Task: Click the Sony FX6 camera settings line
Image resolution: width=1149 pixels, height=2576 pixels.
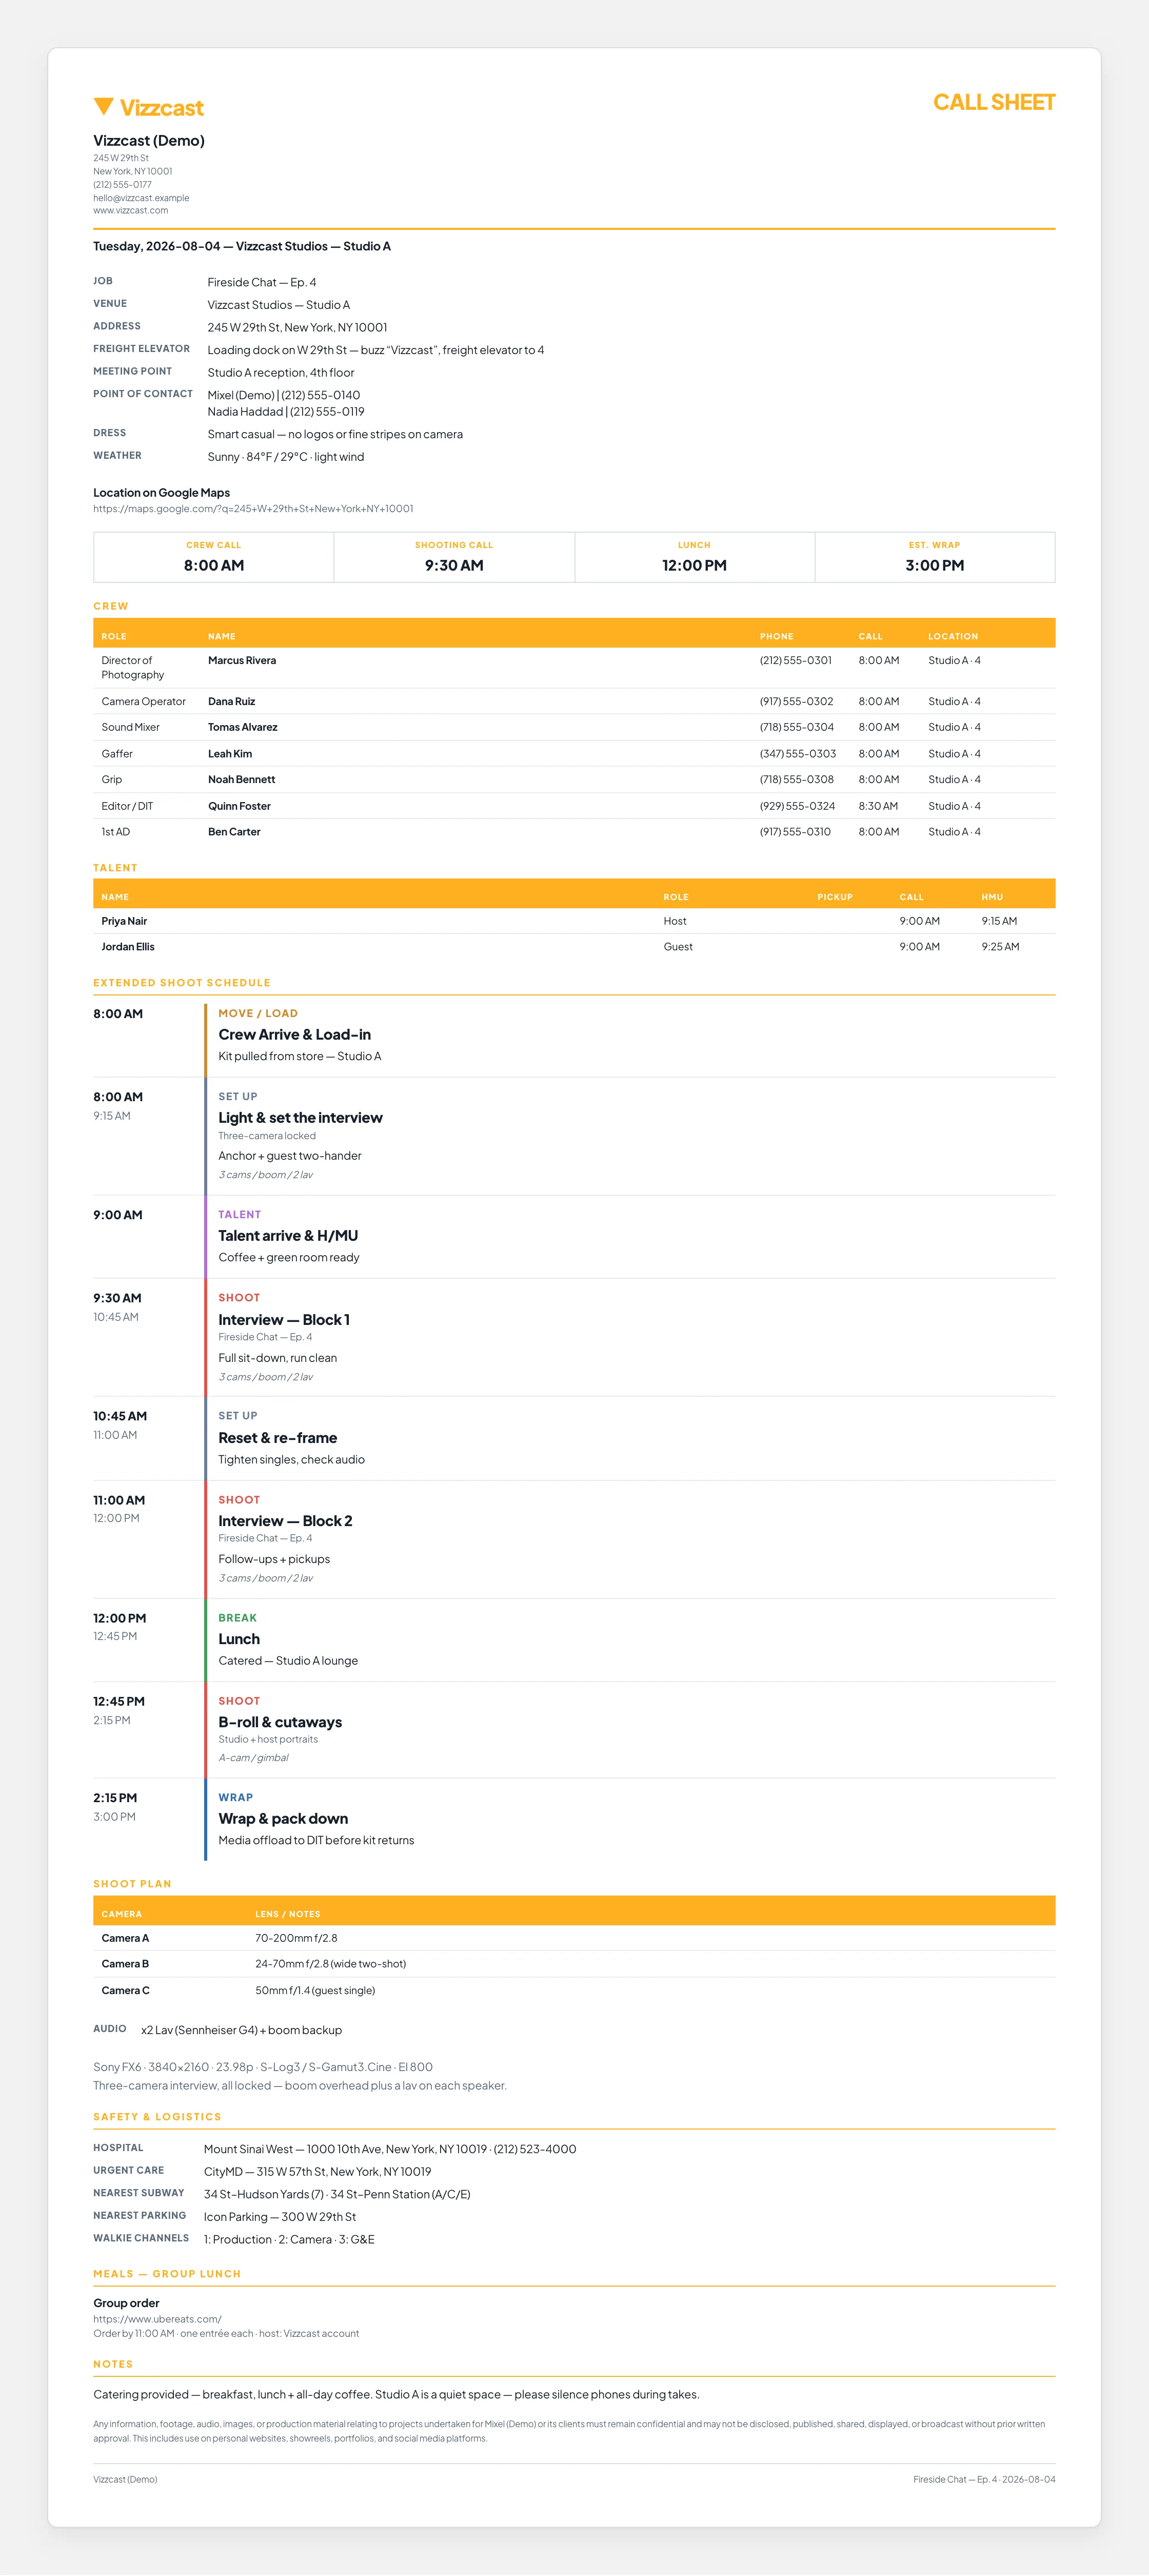Action: pos(263,2067)
